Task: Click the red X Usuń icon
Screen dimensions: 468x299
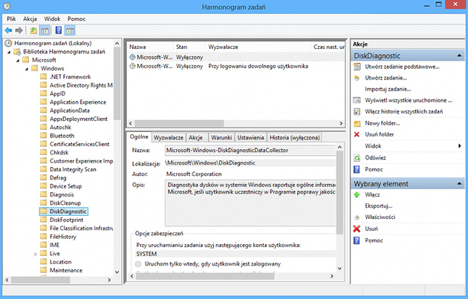Action: tap(357, 229)
